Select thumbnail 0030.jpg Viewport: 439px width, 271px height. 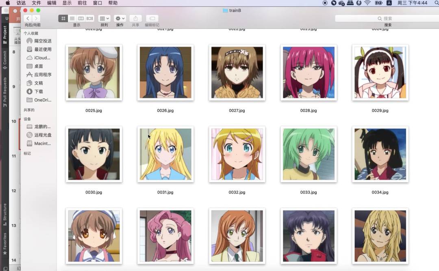tap(94, 154)
